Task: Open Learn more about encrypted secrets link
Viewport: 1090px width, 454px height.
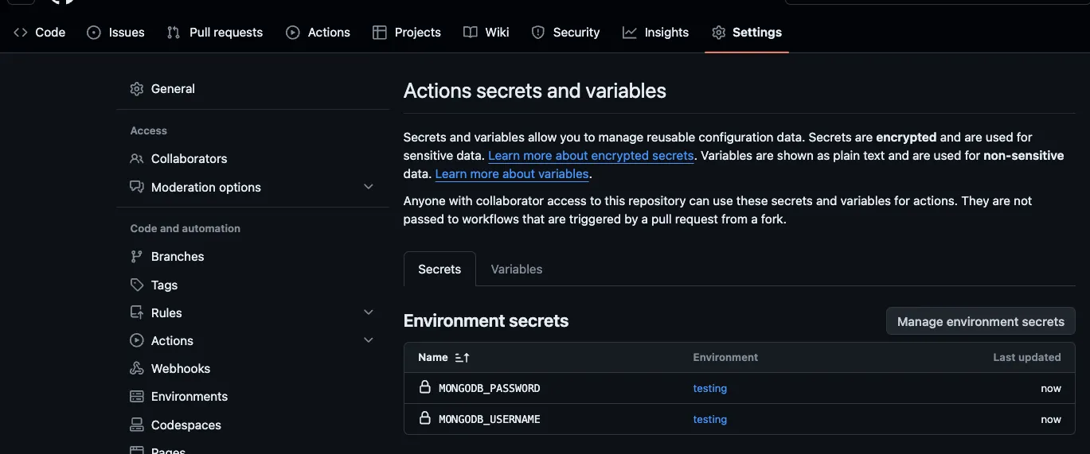Action: point(591,156)
